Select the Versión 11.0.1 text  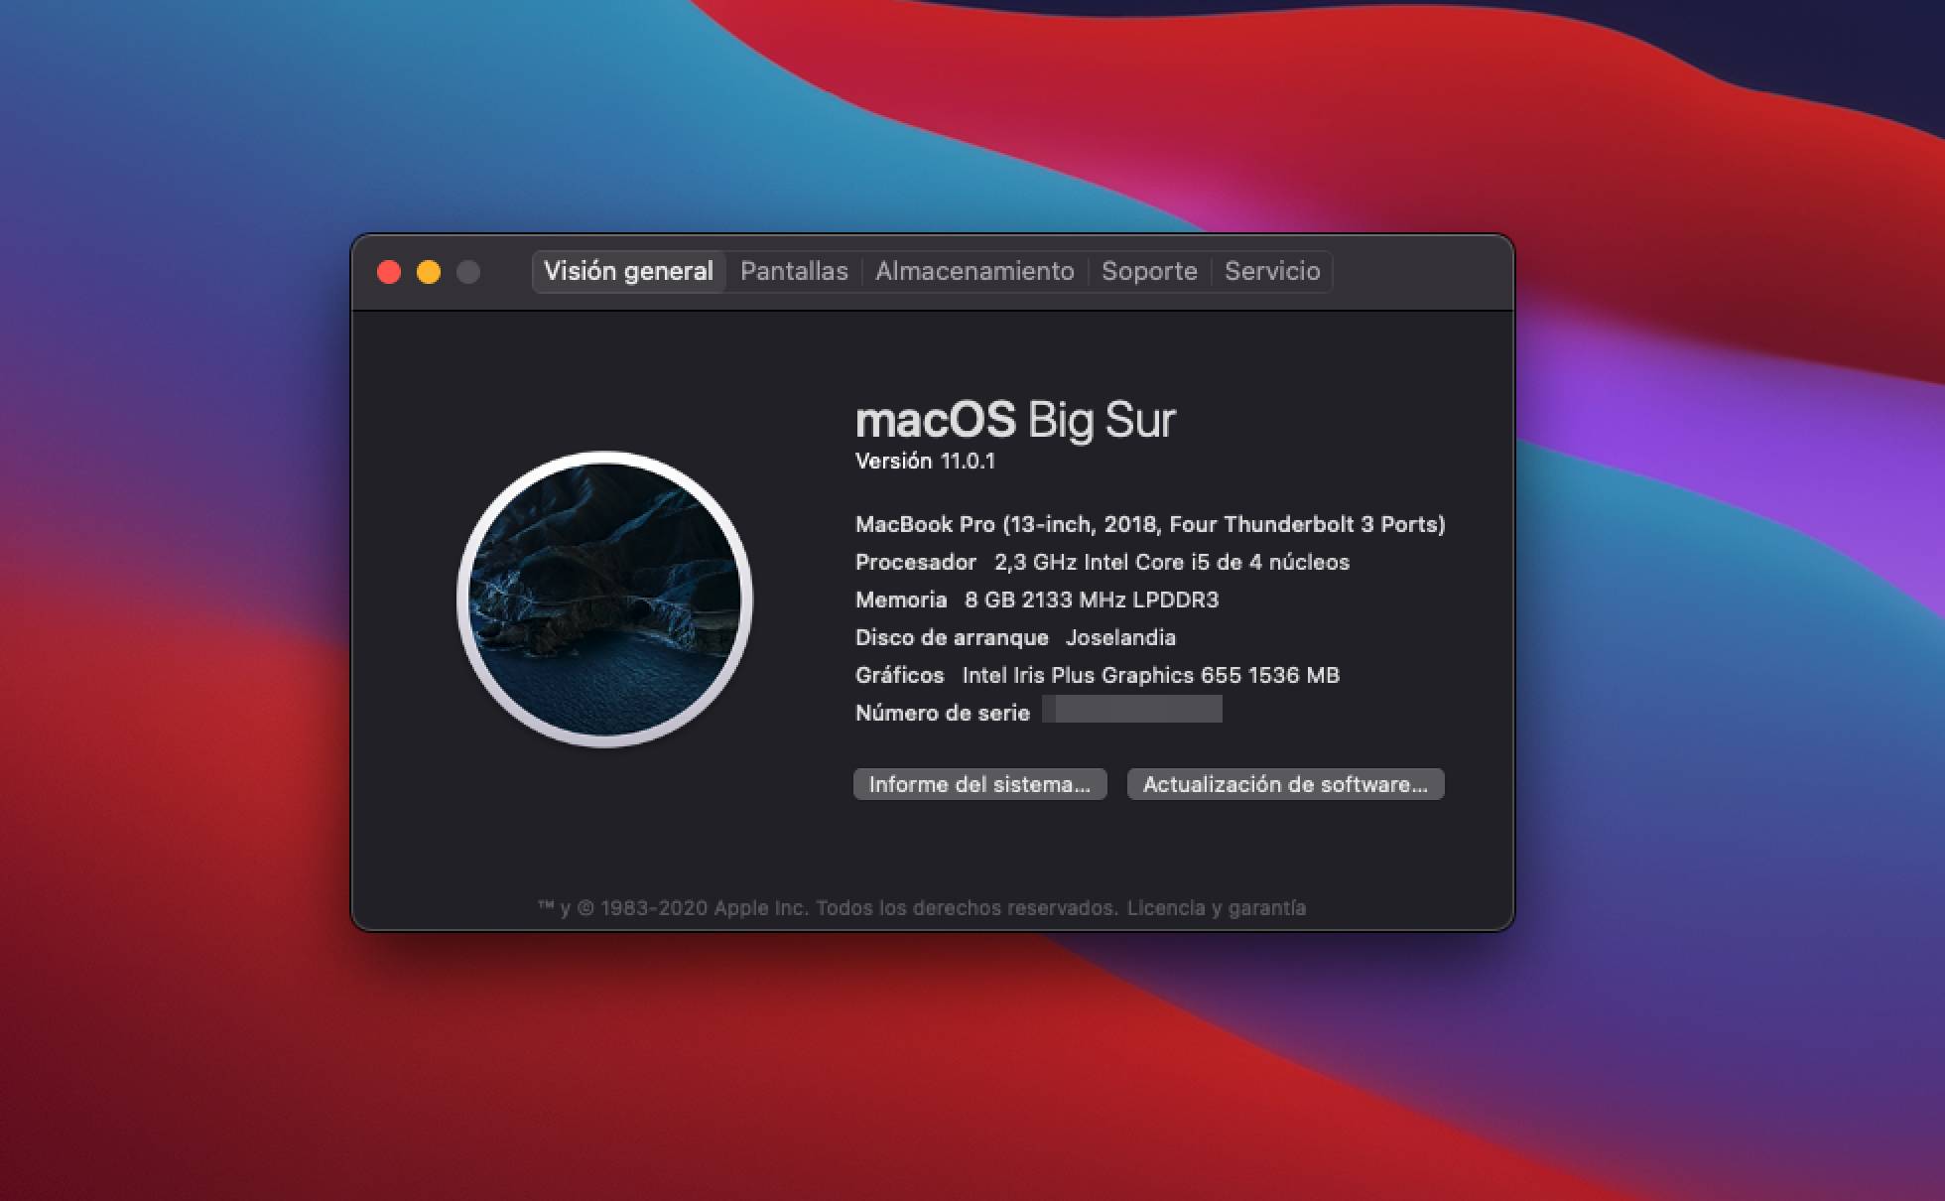[x=925, y=461]
